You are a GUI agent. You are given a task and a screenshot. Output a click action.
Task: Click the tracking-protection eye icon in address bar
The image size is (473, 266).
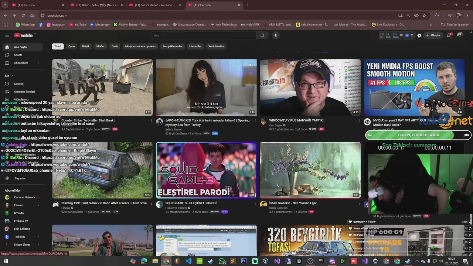[416, 16]
